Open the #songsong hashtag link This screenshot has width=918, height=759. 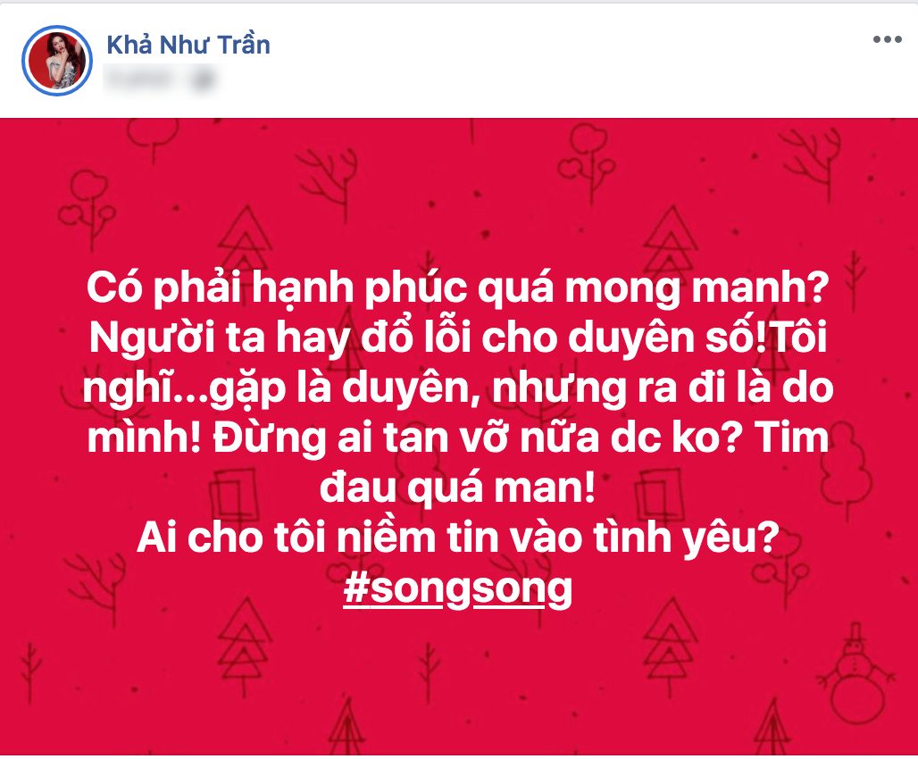pyautogui.click(x=457, y=588)
